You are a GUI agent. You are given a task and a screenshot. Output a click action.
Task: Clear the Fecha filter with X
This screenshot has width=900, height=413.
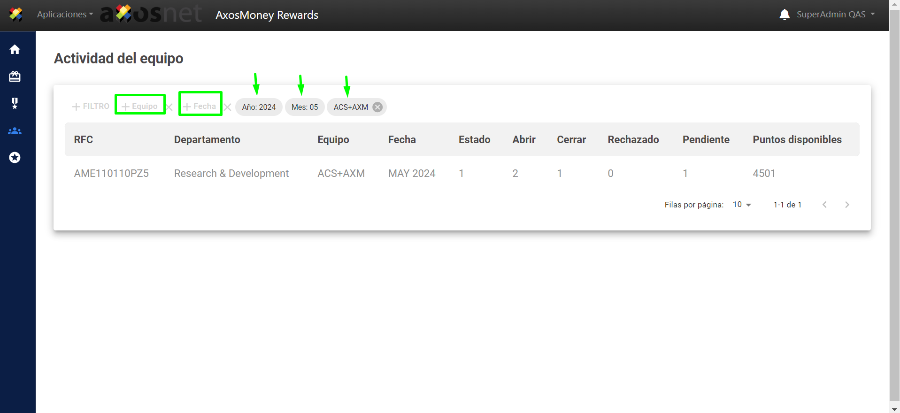(x=228, y=107)
